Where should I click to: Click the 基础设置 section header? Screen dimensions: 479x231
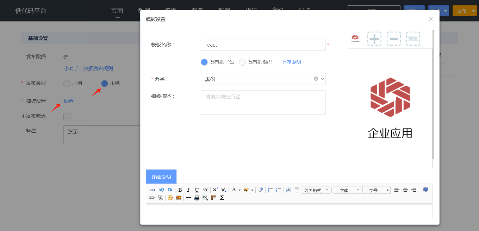point(38,38)
